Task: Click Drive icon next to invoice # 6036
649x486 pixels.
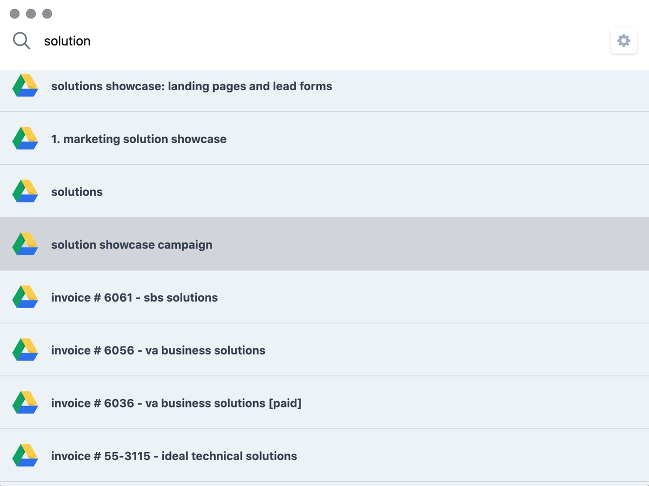Action: click(25, 403)
